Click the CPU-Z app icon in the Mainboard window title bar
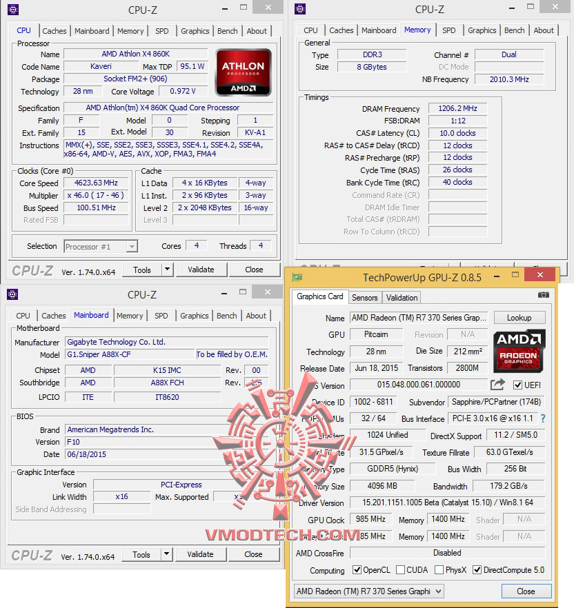This screenshot has height=608, width=574. tap(12, 294)
